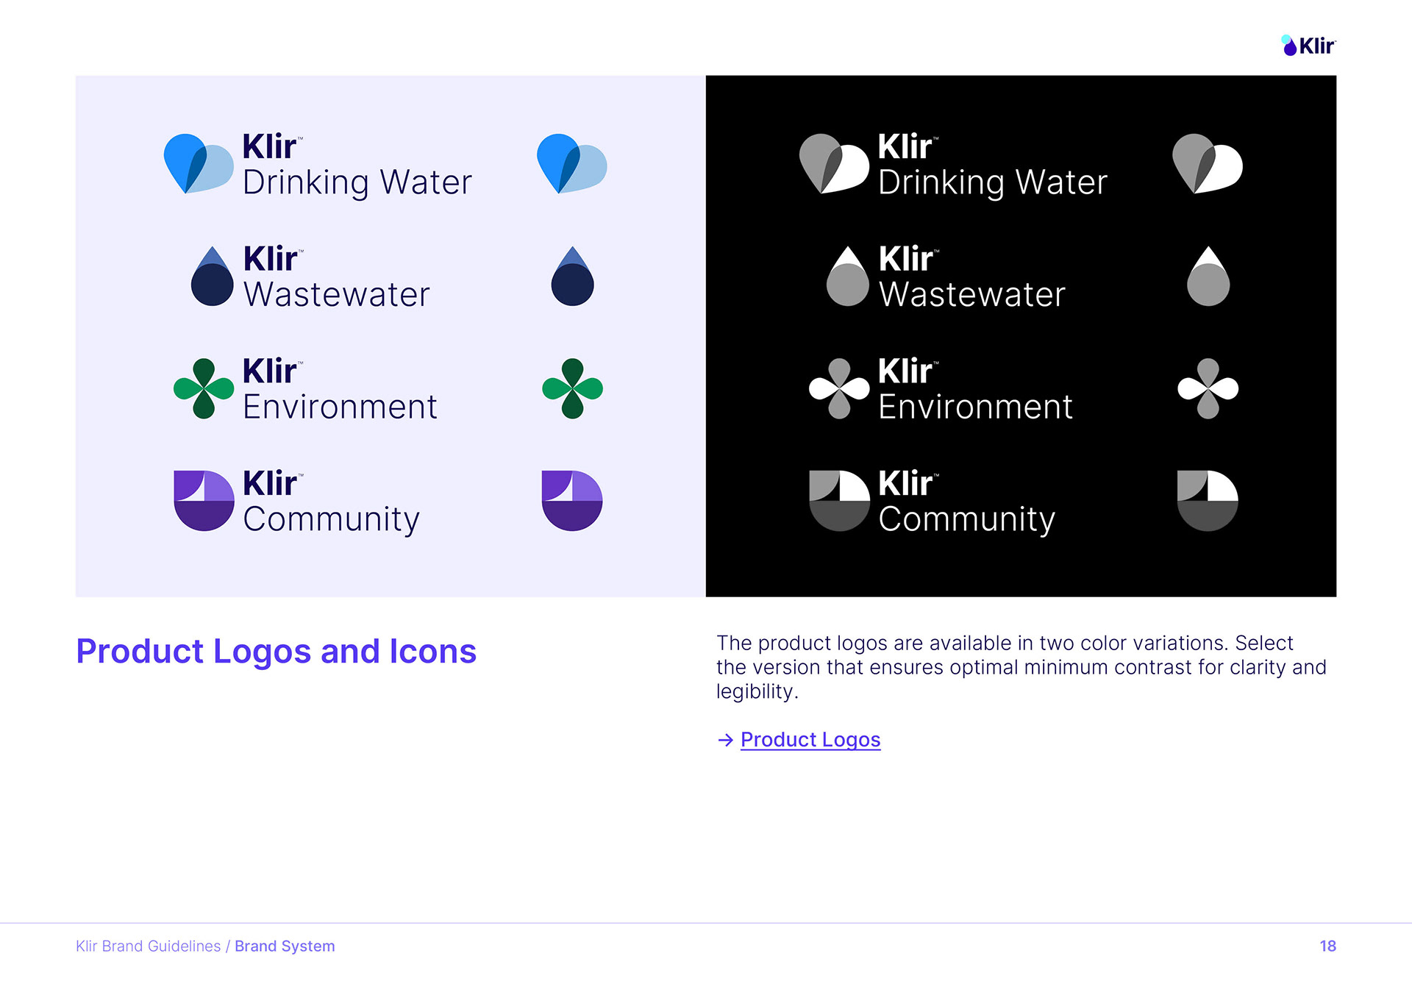Select the colored Klir Community logo
Image resolution: width=1412 pixels, height=998 pixels.
pyautogui.click(x=296, y=502)
